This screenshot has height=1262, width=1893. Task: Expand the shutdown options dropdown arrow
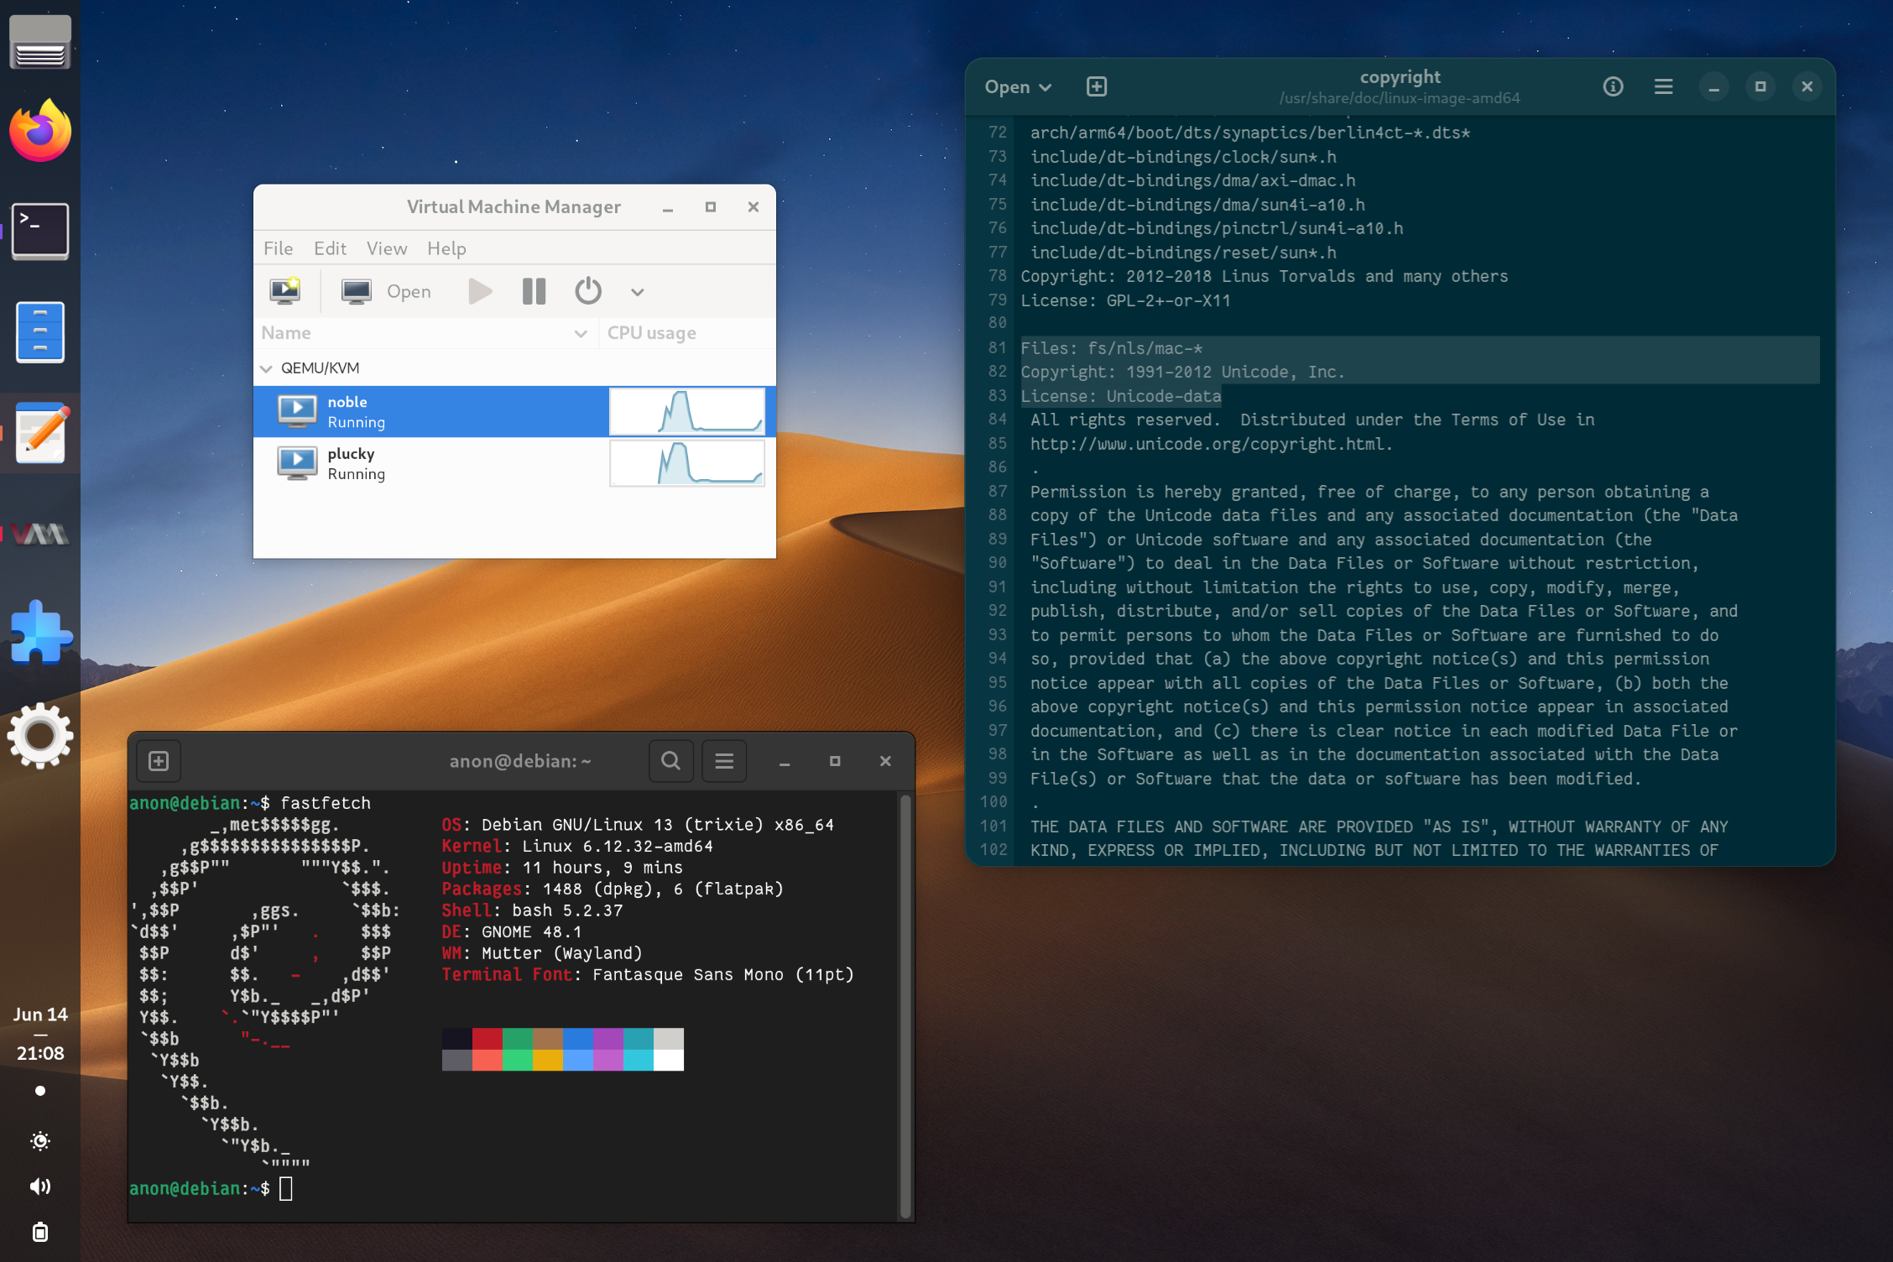[638, 292]
